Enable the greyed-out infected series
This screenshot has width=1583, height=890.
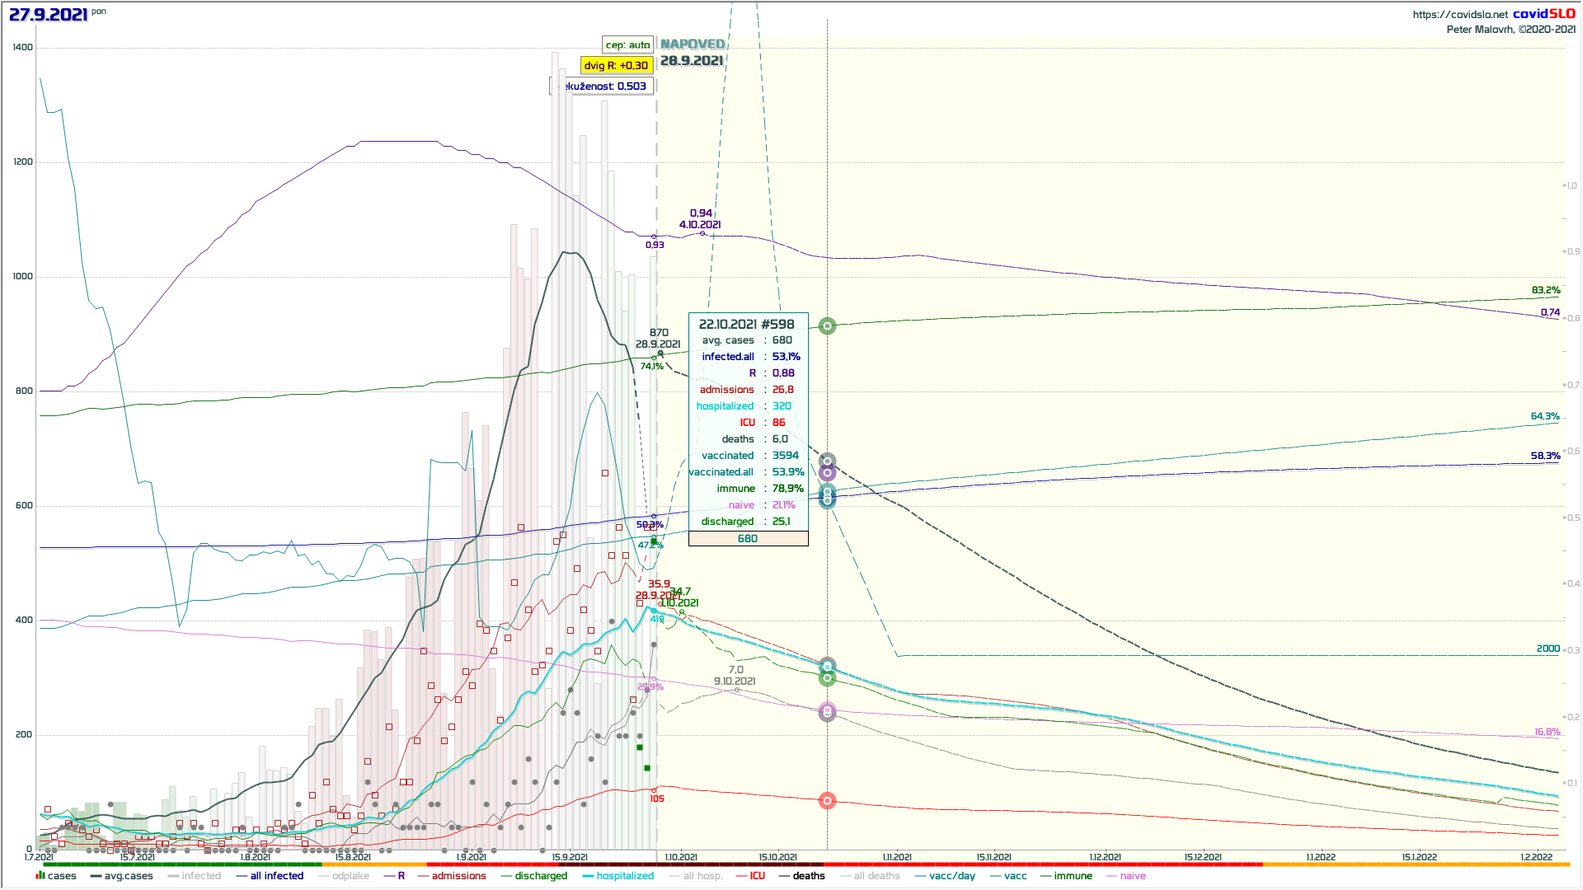(x=201, y=876)
